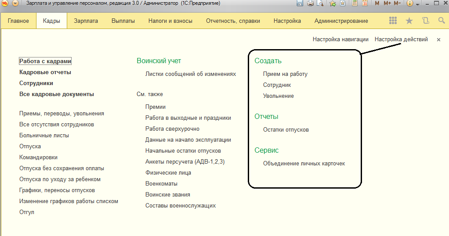Click the save diskette icon
The width and height of the screenshot is (449, 236).
[300, 4]
